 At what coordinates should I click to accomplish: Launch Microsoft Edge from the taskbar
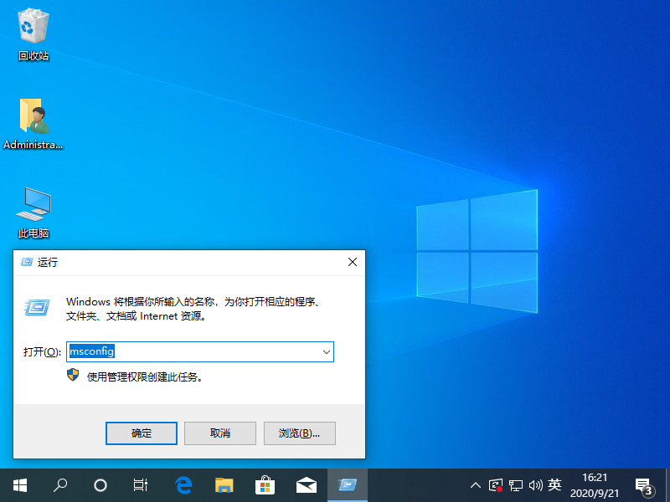pos(183,484)
